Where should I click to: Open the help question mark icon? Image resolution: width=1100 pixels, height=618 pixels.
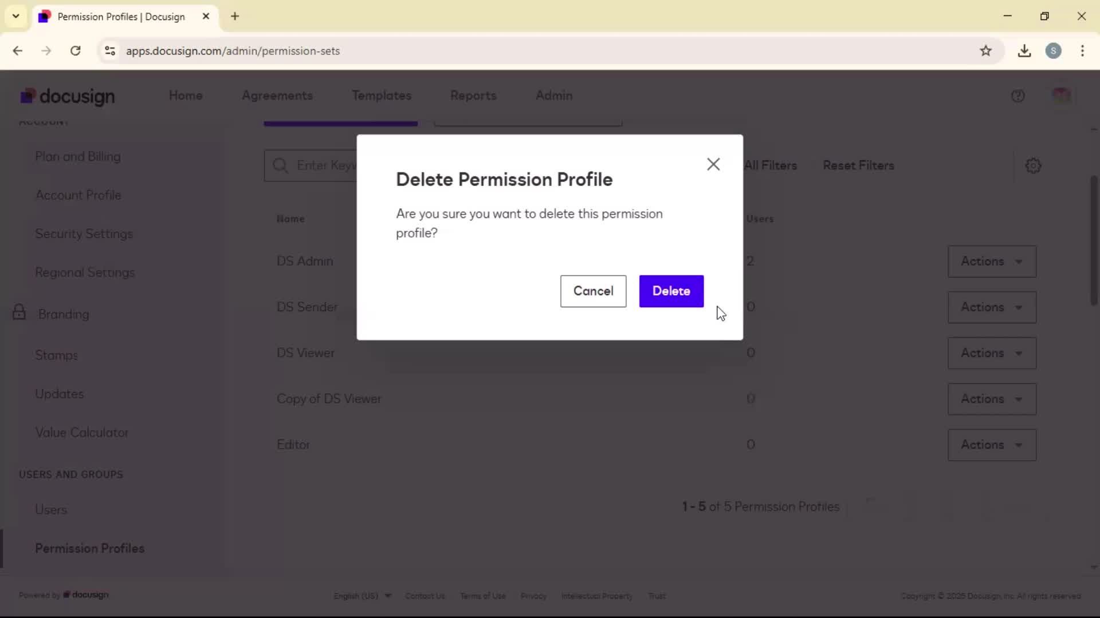[x=1017, y=96]
